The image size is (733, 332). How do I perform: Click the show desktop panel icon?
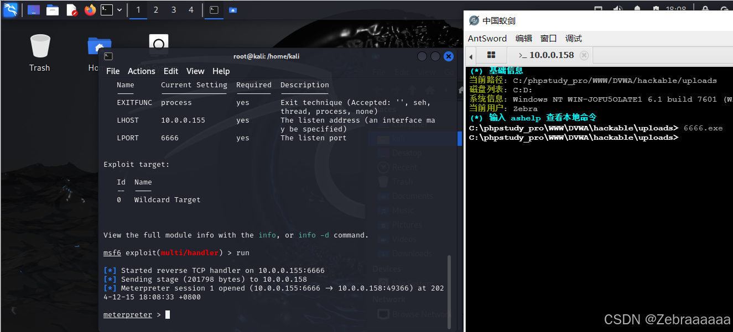[x=34, y=10]
